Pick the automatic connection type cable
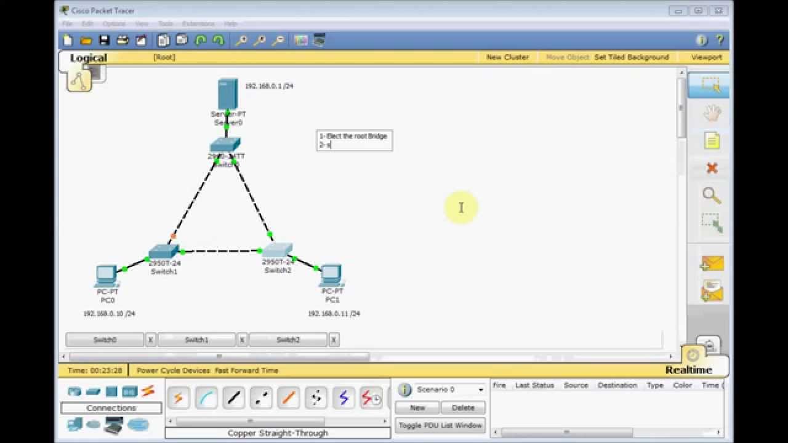 pos(179,398)
